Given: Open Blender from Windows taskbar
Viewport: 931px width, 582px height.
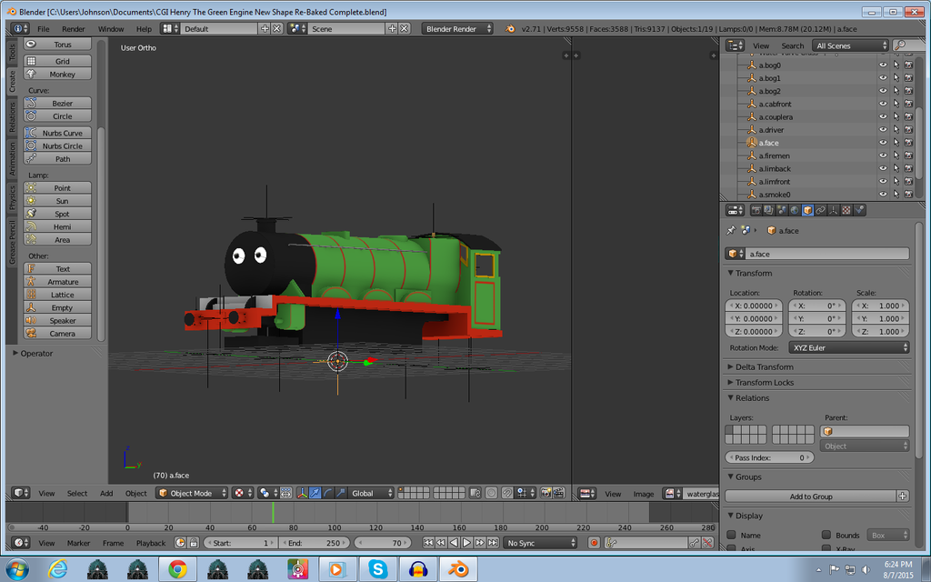Looking at the screenshot, I should tap(458, 569).
